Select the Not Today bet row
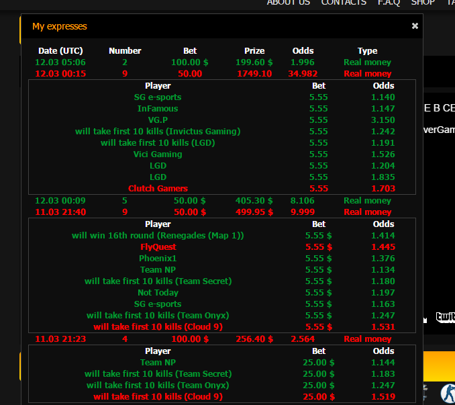The width and height of the screenshot is (455, 405). click(x=221, y=292)
